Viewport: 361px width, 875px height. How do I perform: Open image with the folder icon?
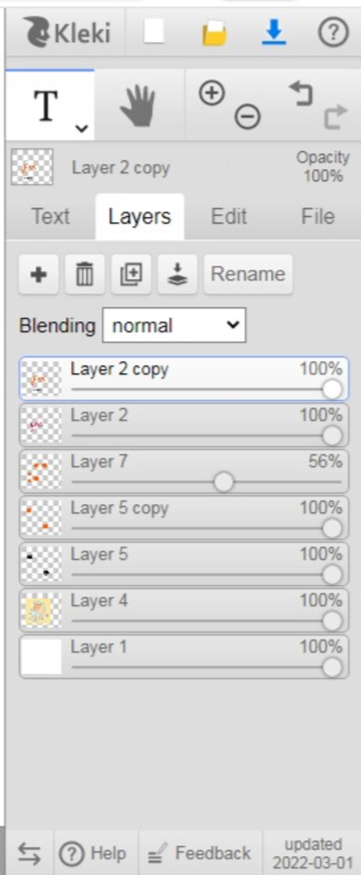(x=214, y=32)
